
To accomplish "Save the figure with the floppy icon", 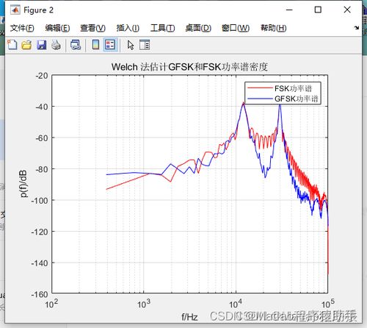I will 42,45.
